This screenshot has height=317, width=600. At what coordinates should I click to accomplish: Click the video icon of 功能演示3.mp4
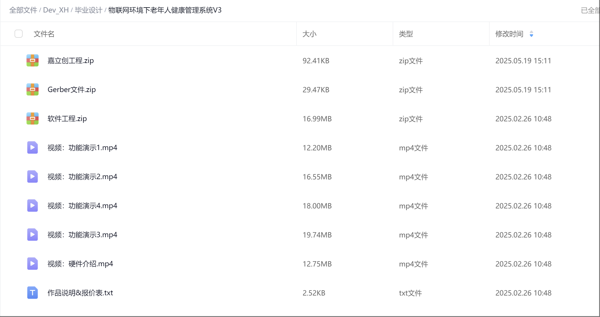[33, 235]
